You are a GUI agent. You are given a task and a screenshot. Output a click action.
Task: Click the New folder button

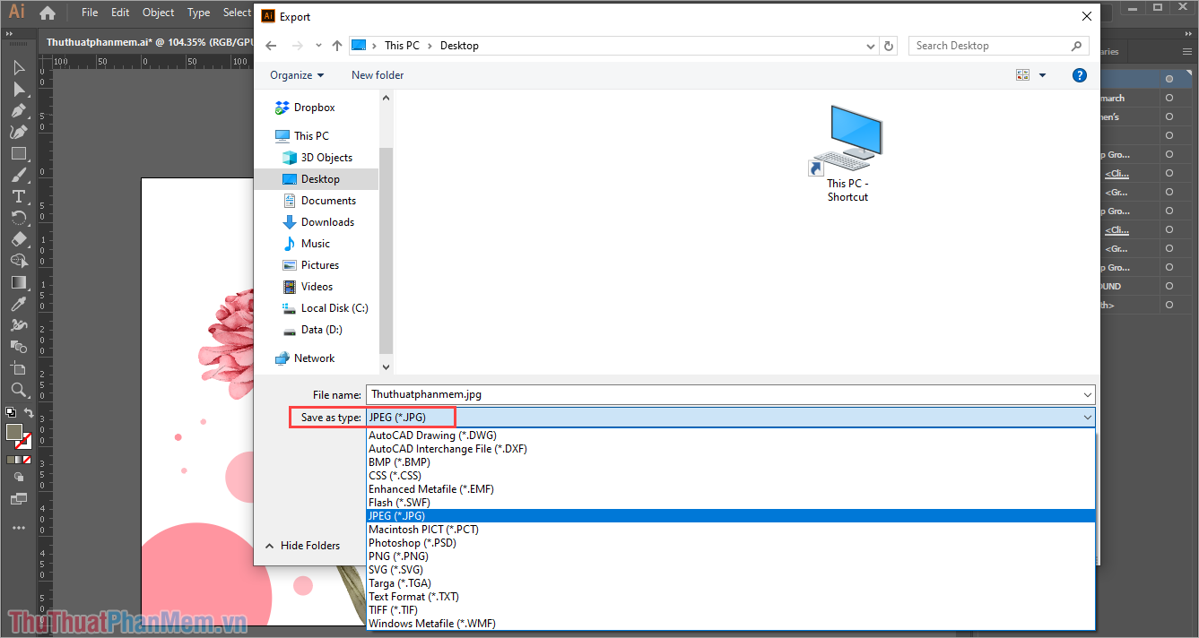pyautogui.click(x=377, y=74)
